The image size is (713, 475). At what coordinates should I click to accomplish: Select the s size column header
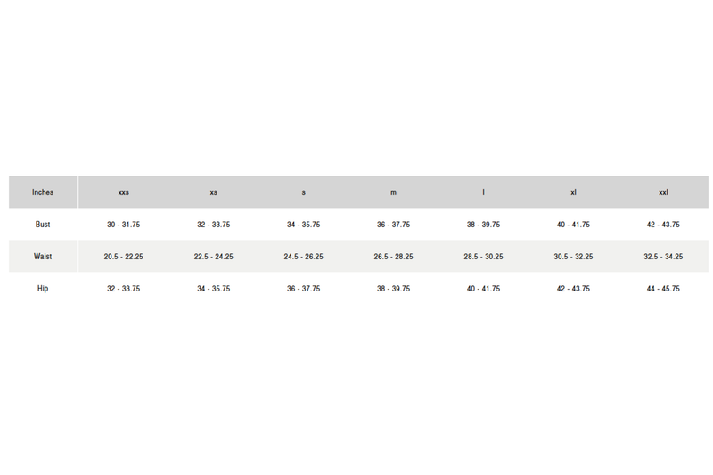click(304, 192)
